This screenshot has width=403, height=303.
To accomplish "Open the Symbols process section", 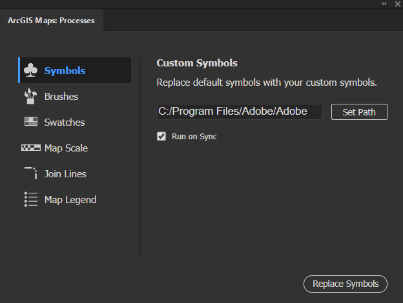I will pos(74,70).
